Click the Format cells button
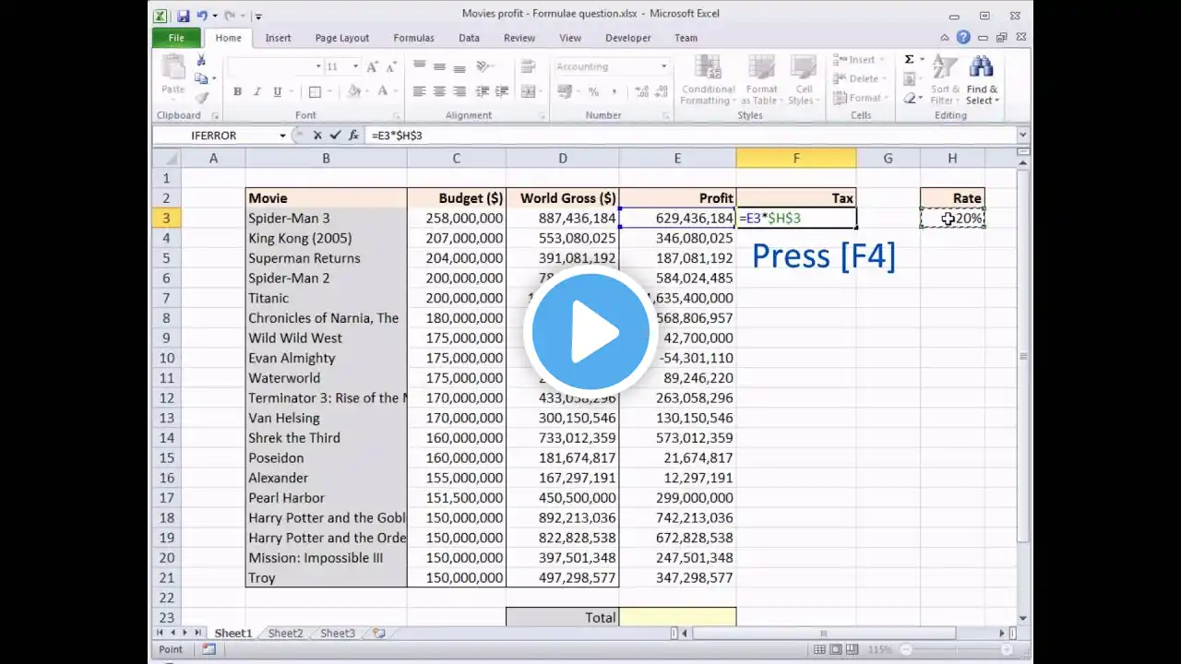Viewport: 1181px width, 664px height. (x=861, y=98)
